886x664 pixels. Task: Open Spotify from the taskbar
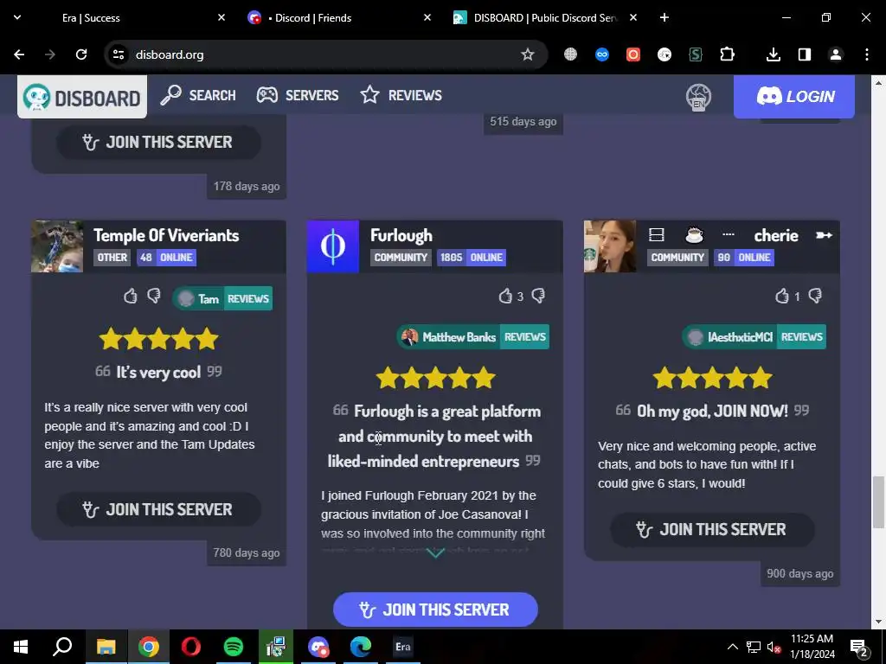[x=234, y=647]
